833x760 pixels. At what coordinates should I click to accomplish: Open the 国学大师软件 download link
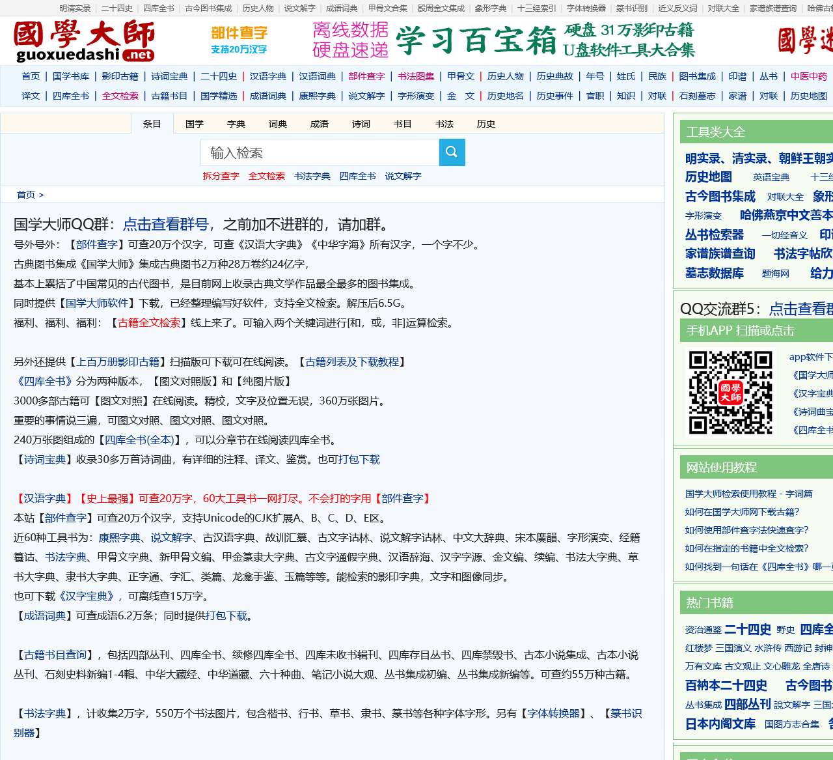point(97,303)
